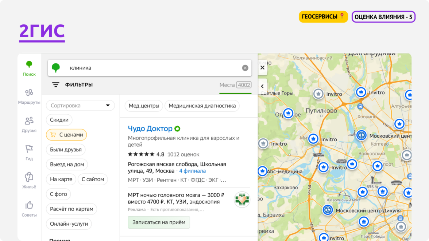Disable the С ценами filter chip
Viewport: 429px width, 241px height.
[x=66, y=135]
